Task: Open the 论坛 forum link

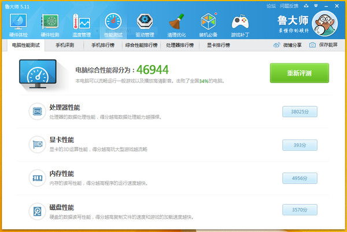Action: [271, 6]
